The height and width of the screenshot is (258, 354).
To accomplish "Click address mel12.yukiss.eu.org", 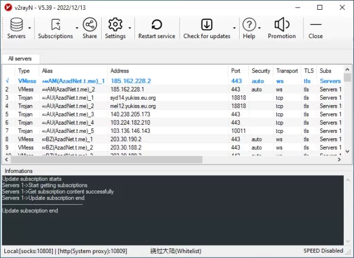I will pos(133,106).
